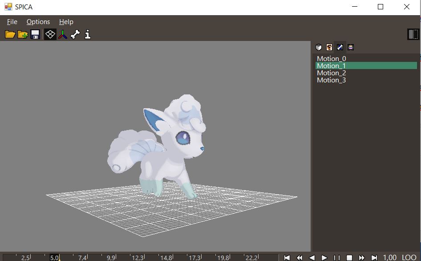The height and width of the screenshot is (261, 421).
Task: Open the File menu
Action: click(12, 22)
